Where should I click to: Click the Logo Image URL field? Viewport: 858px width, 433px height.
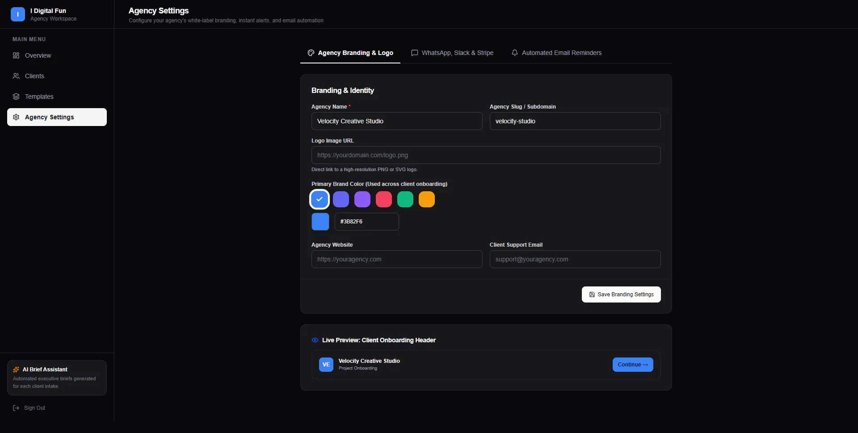(x=486, y=155)
